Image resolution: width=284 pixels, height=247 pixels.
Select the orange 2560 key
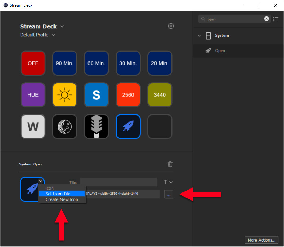[128, 95]
